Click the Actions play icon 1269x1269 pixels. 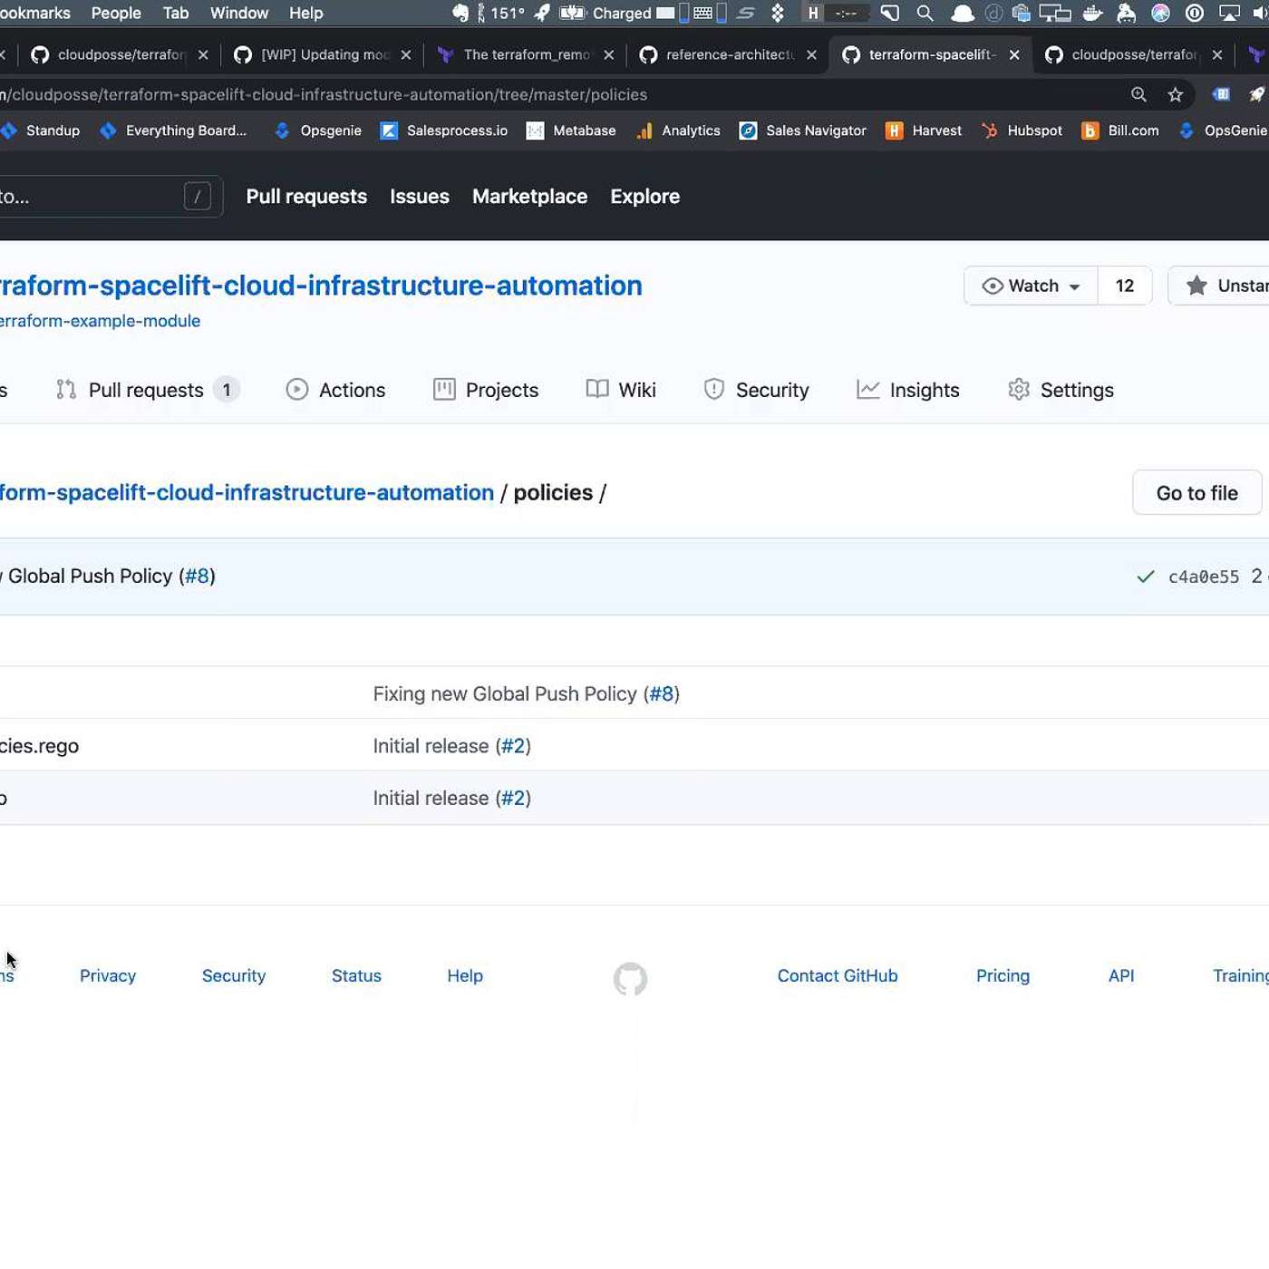tap(297, 390)
